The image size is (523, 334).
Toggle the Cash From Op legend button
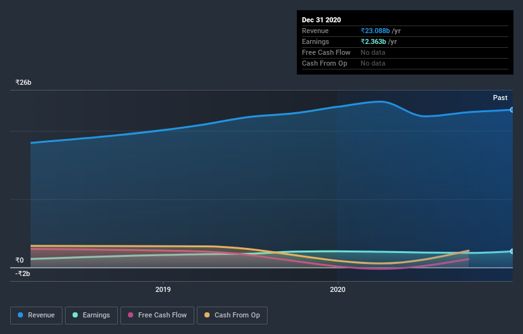(232, 316)
